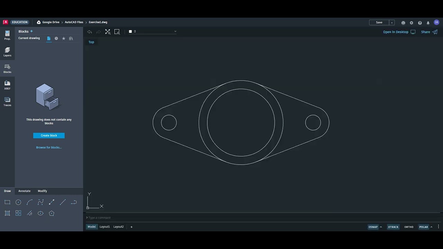Show current drawing blocks file icon
443x249 pixels.
click(49, 38)
